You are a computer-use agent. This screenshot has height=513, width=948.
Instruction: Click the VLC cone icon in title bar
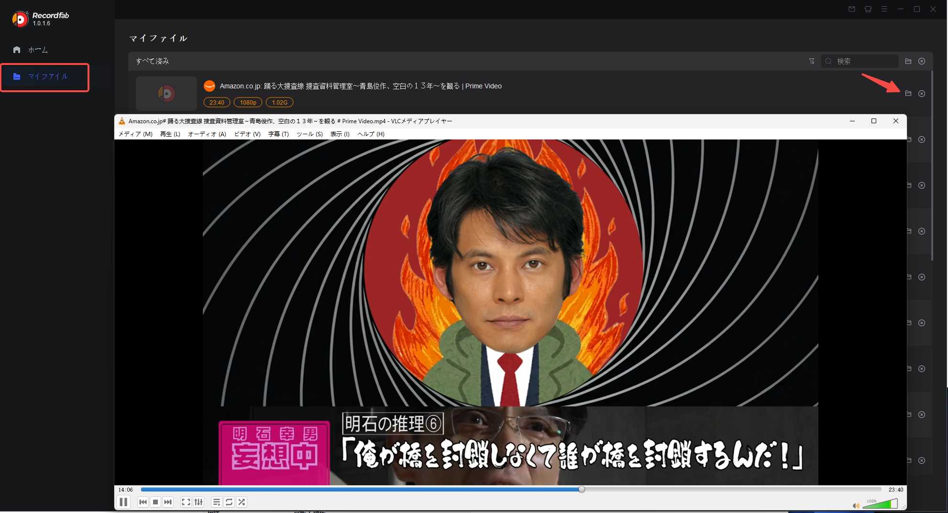[x=122, y=121]
